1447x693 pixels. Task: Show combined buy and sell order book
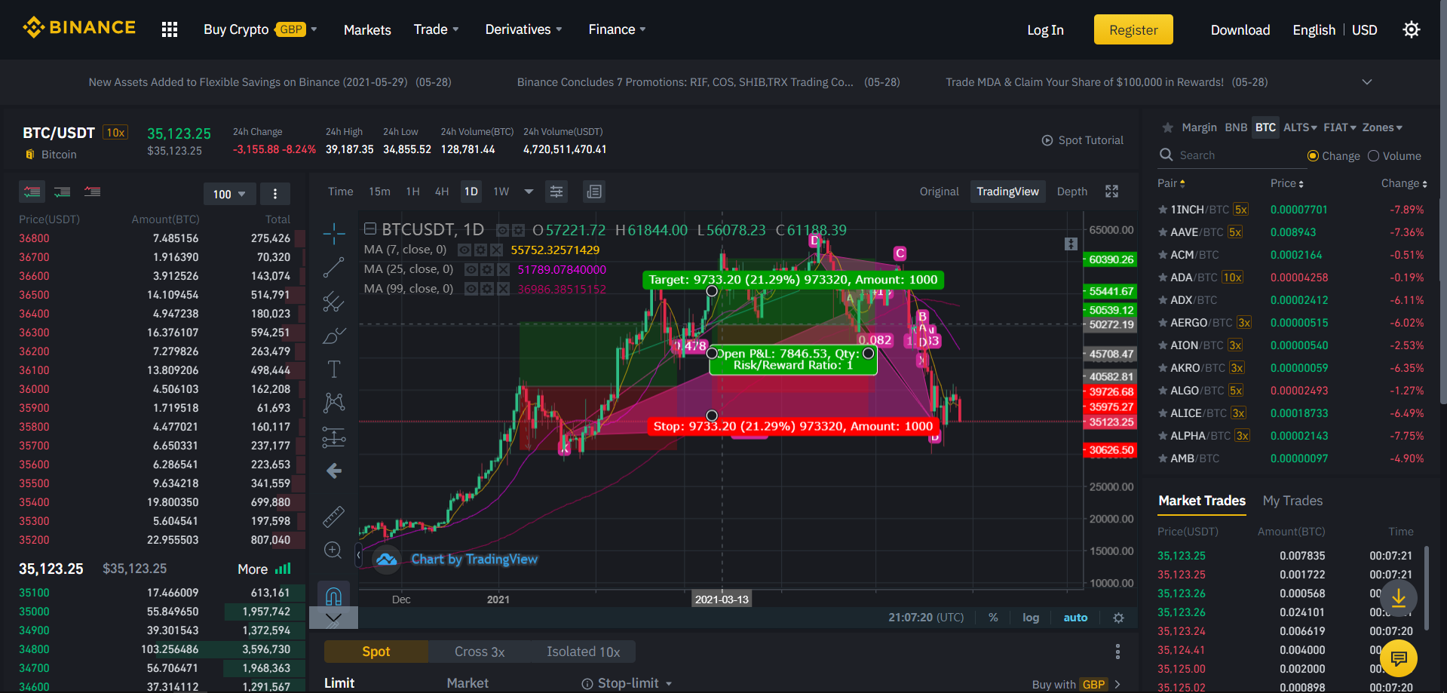[x=32, y=192]
